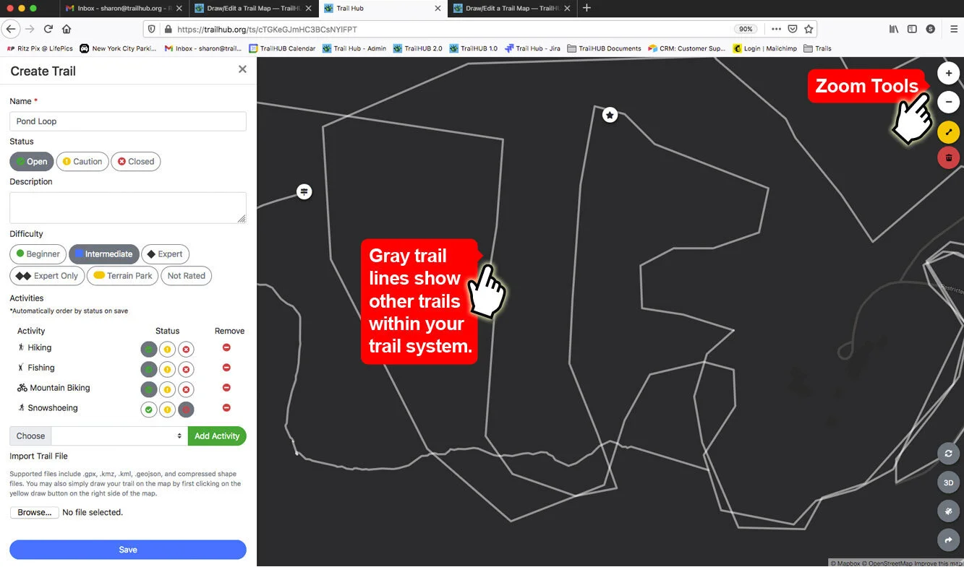This screenshot has height=567, width=964.
Task: Zoom out on the trail map
Action: pyautogui.click(x=949, y=103)
